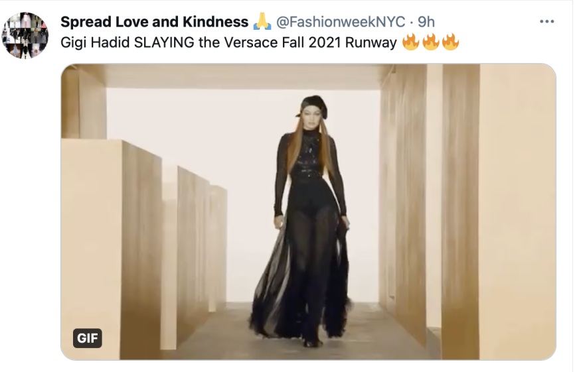The height and width of the screenshot is (372, 581).
Task: Click the GIF badge on the media
Action: tap(88, 338)
